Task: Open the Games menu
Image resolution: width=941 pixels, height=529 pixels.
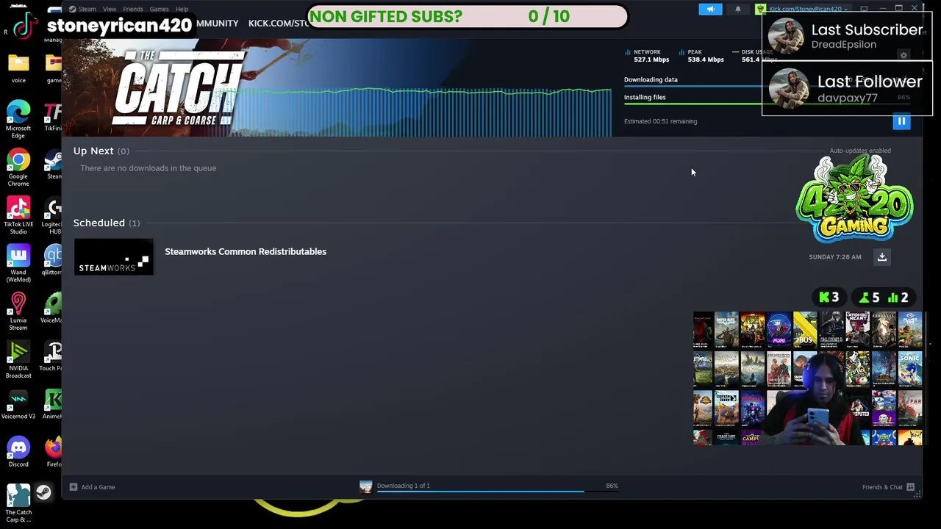Action: [x=159, y=9]
